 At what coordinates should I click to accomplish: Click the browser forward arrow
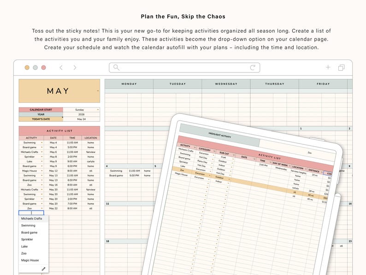[x=75, y=67]
